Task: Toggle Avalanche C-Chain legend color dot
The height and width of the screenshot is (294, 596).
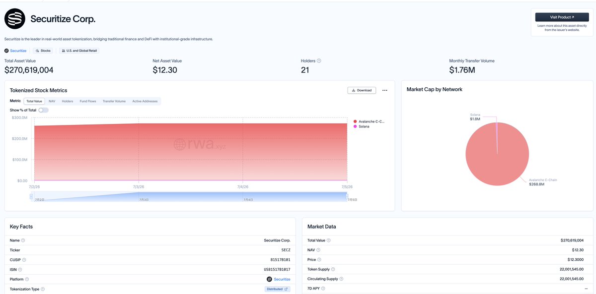Action: click(x=355, y=121)
